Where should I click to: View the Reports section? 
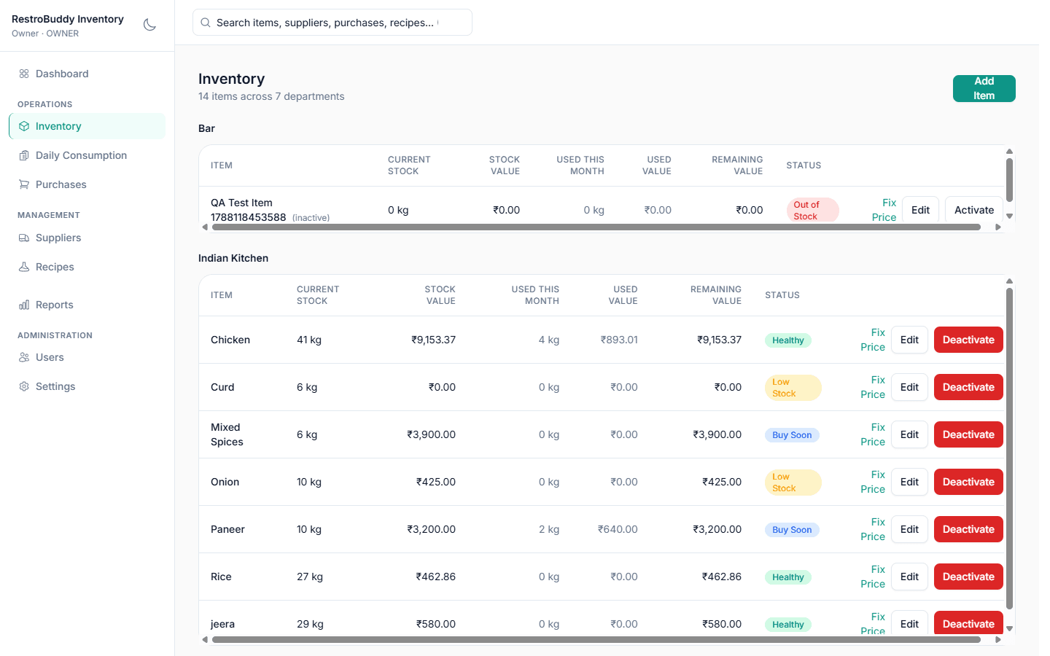pos(87,305)
